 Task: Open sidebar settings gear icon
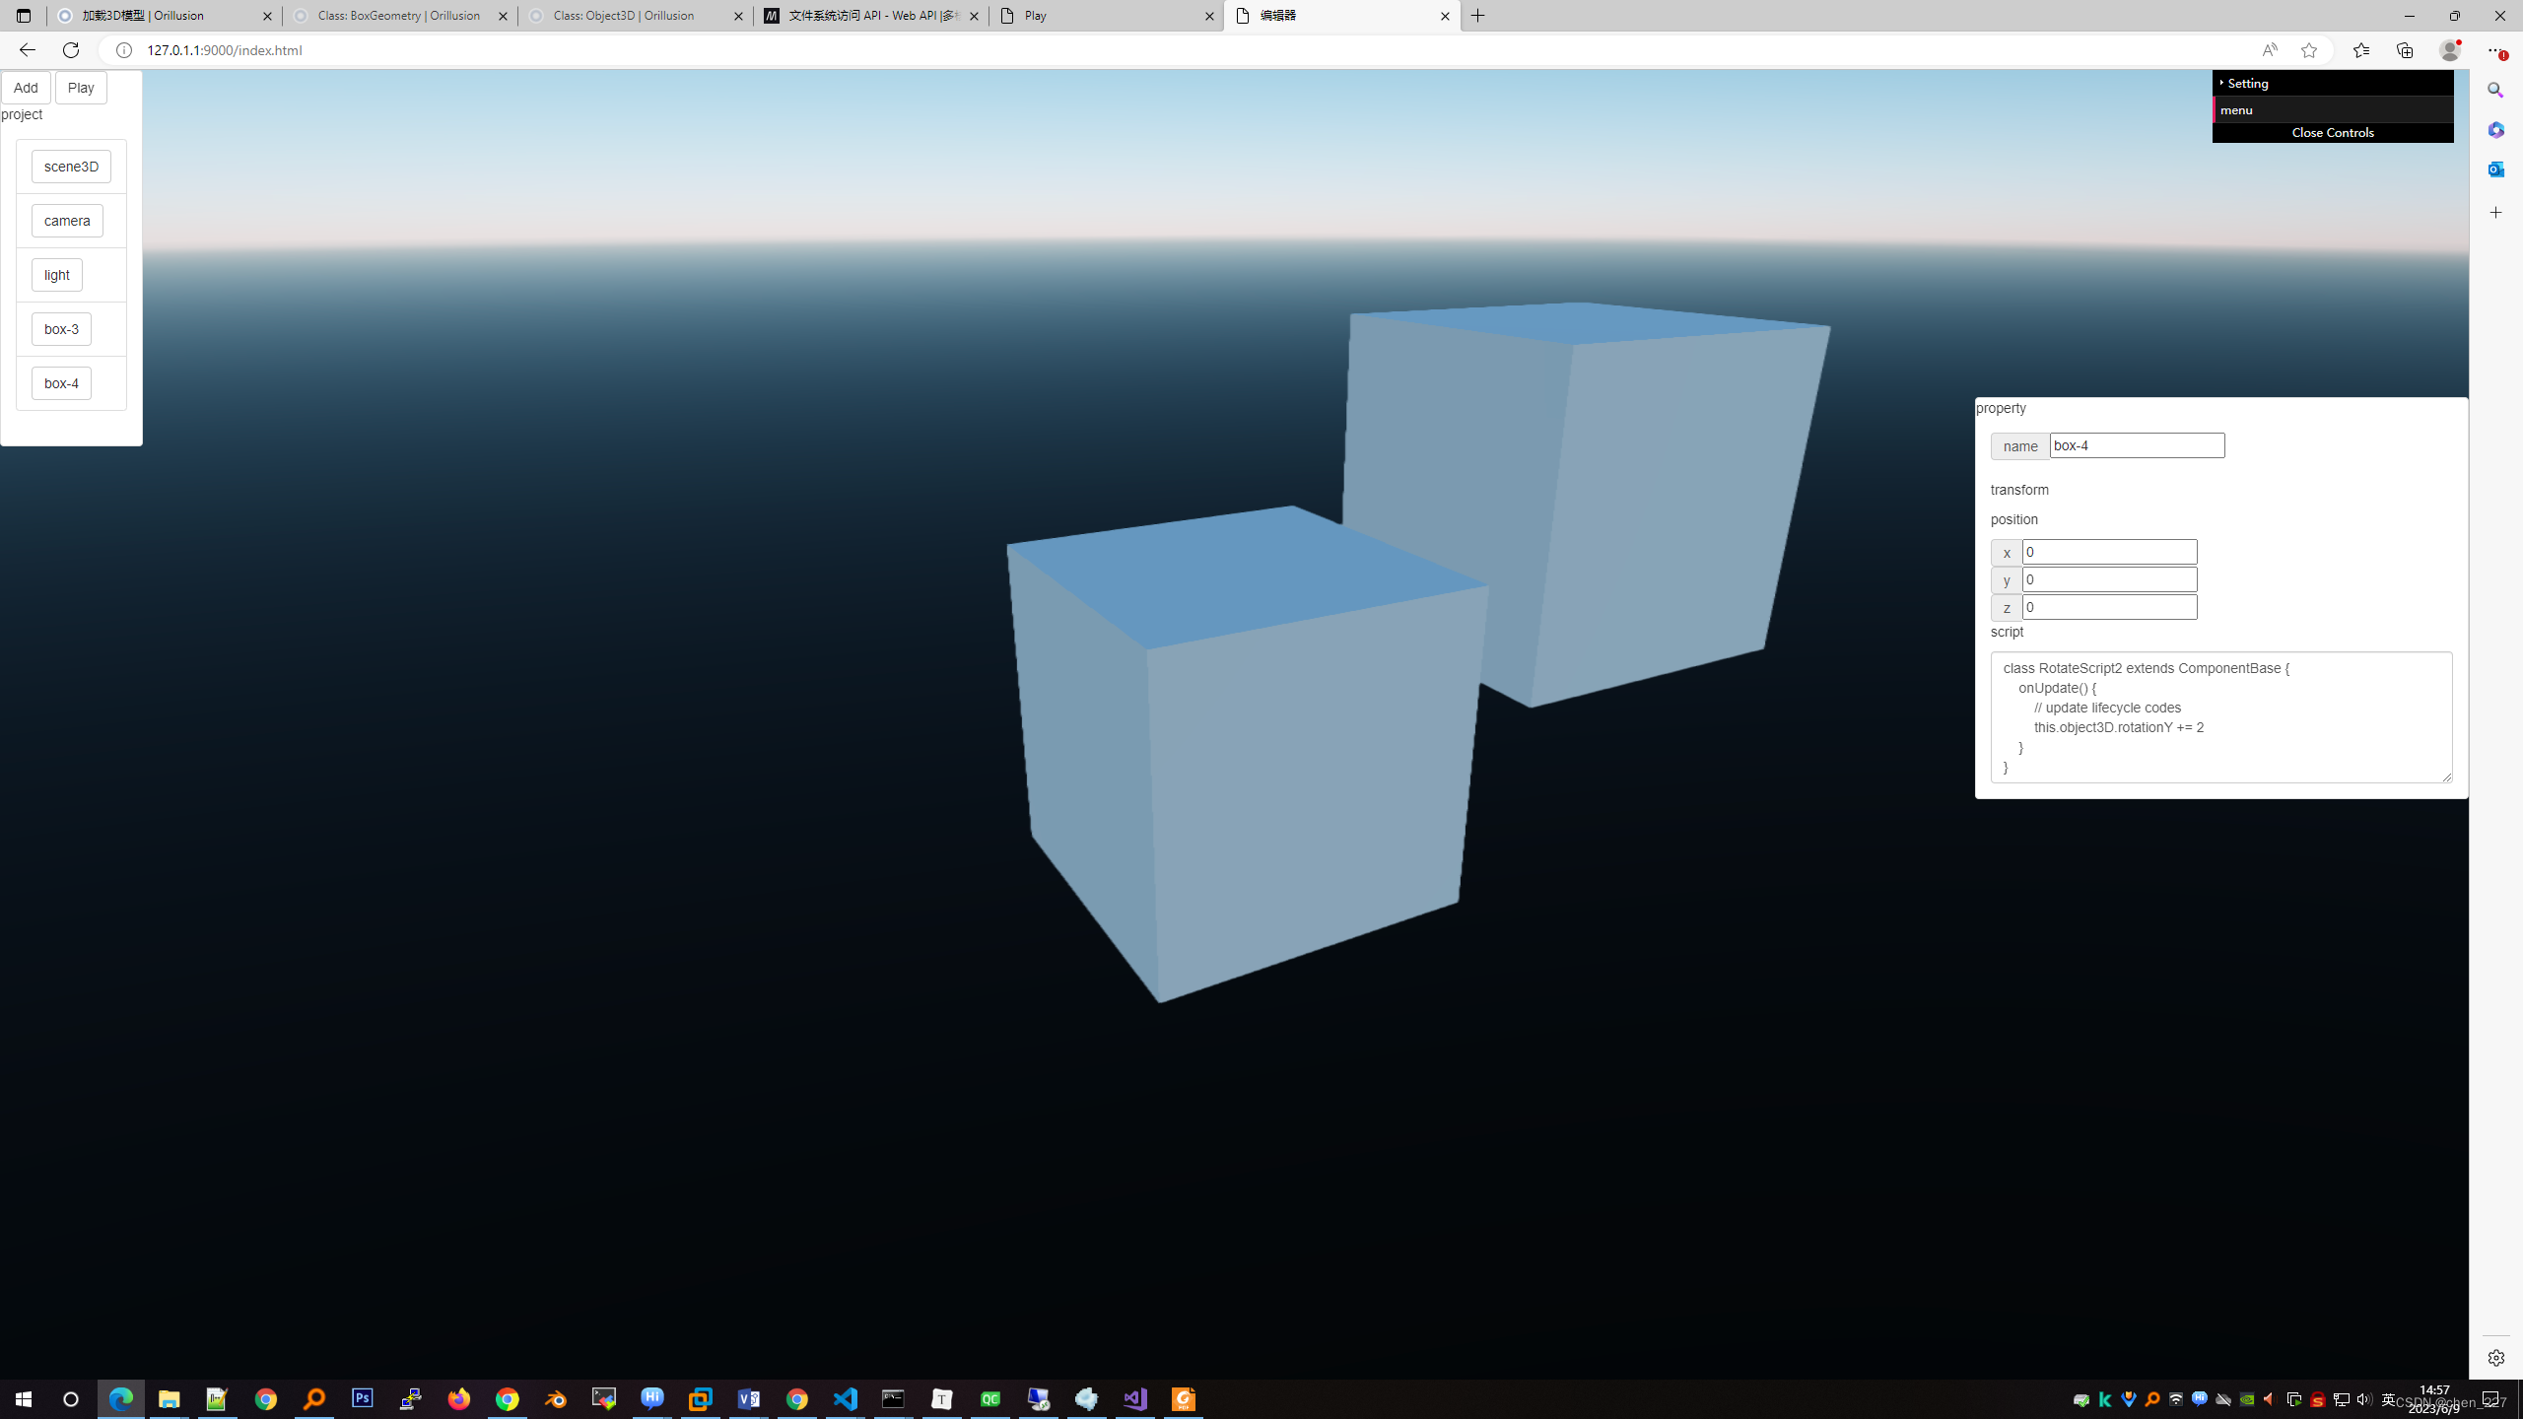pyautogui.click(x=2495, y=1358)
